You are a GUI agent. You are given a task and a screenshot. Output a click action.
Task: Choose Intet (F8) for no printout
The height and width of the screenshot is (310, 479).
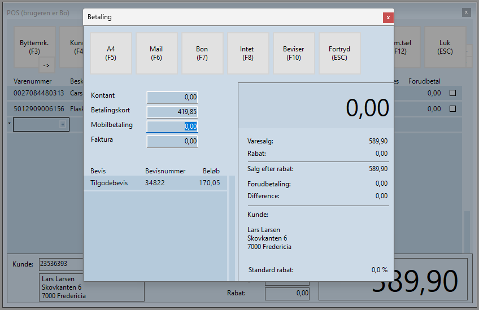click(247, 53)
